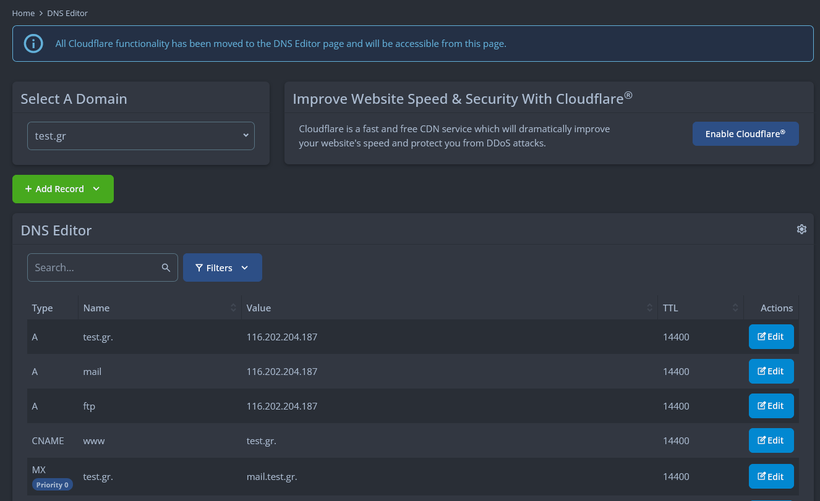Click the sort arrows on Value column

(650, 308)
